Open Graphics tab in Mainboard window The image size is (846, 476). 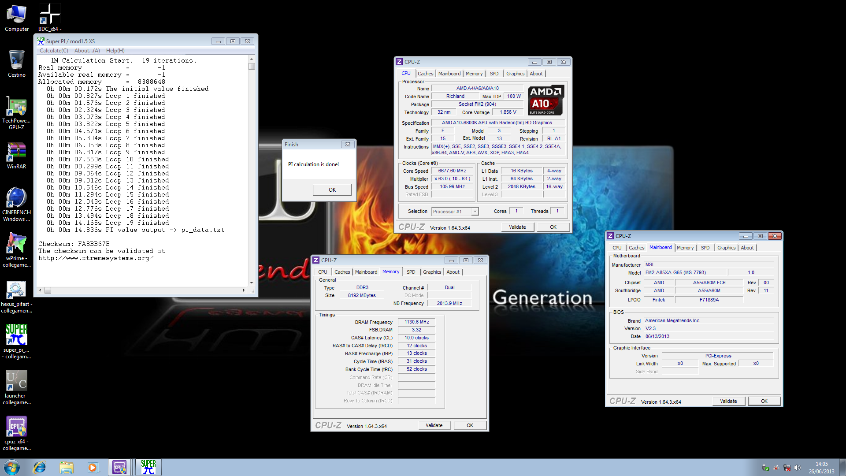pyautogui.click(x=726, y=248)
